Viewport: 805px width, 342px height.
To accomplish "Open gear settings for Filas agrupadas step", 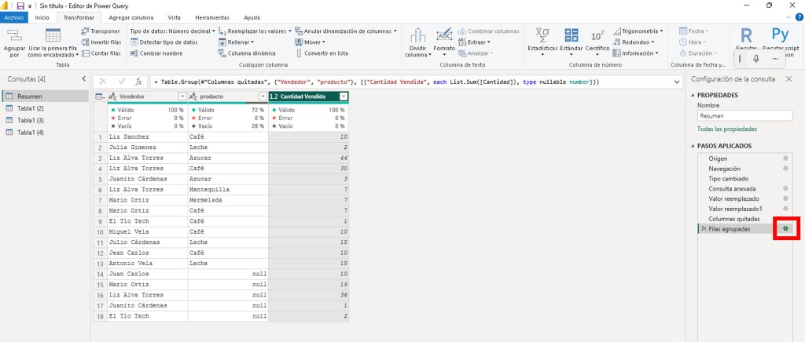I will [785, 228].
